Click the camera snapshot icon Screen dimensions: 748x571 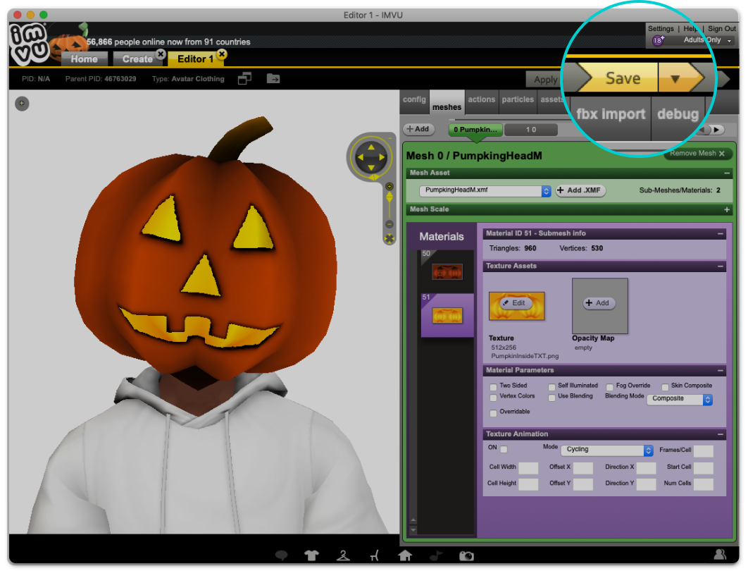[x=466, y=555]
